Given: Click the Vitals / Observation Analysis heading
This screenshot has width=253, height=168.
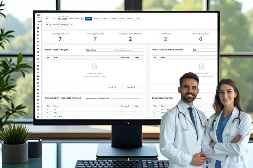Looking at the screenshot, I should point(168,50).
